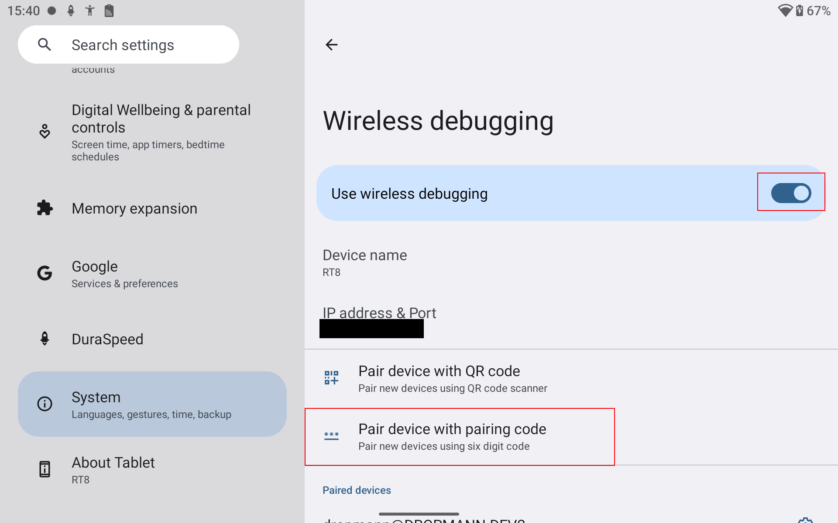The width and height of the screenshot is (838, 523).
Task: Turn off the wireless debugging switch
Action: click(791, 193)
